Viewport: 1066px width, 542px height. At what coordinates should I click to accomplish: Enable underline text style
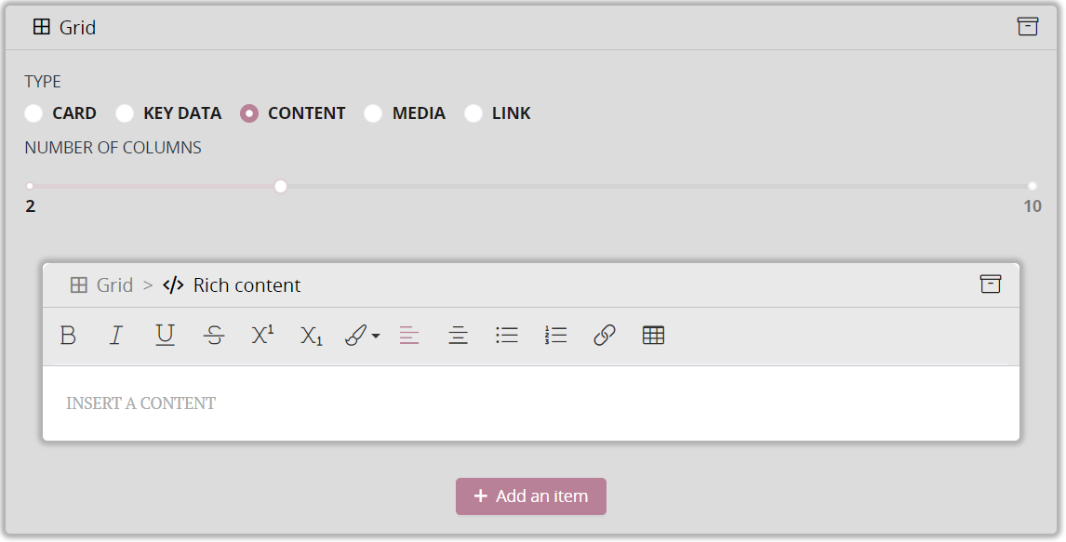coord(165,336)
